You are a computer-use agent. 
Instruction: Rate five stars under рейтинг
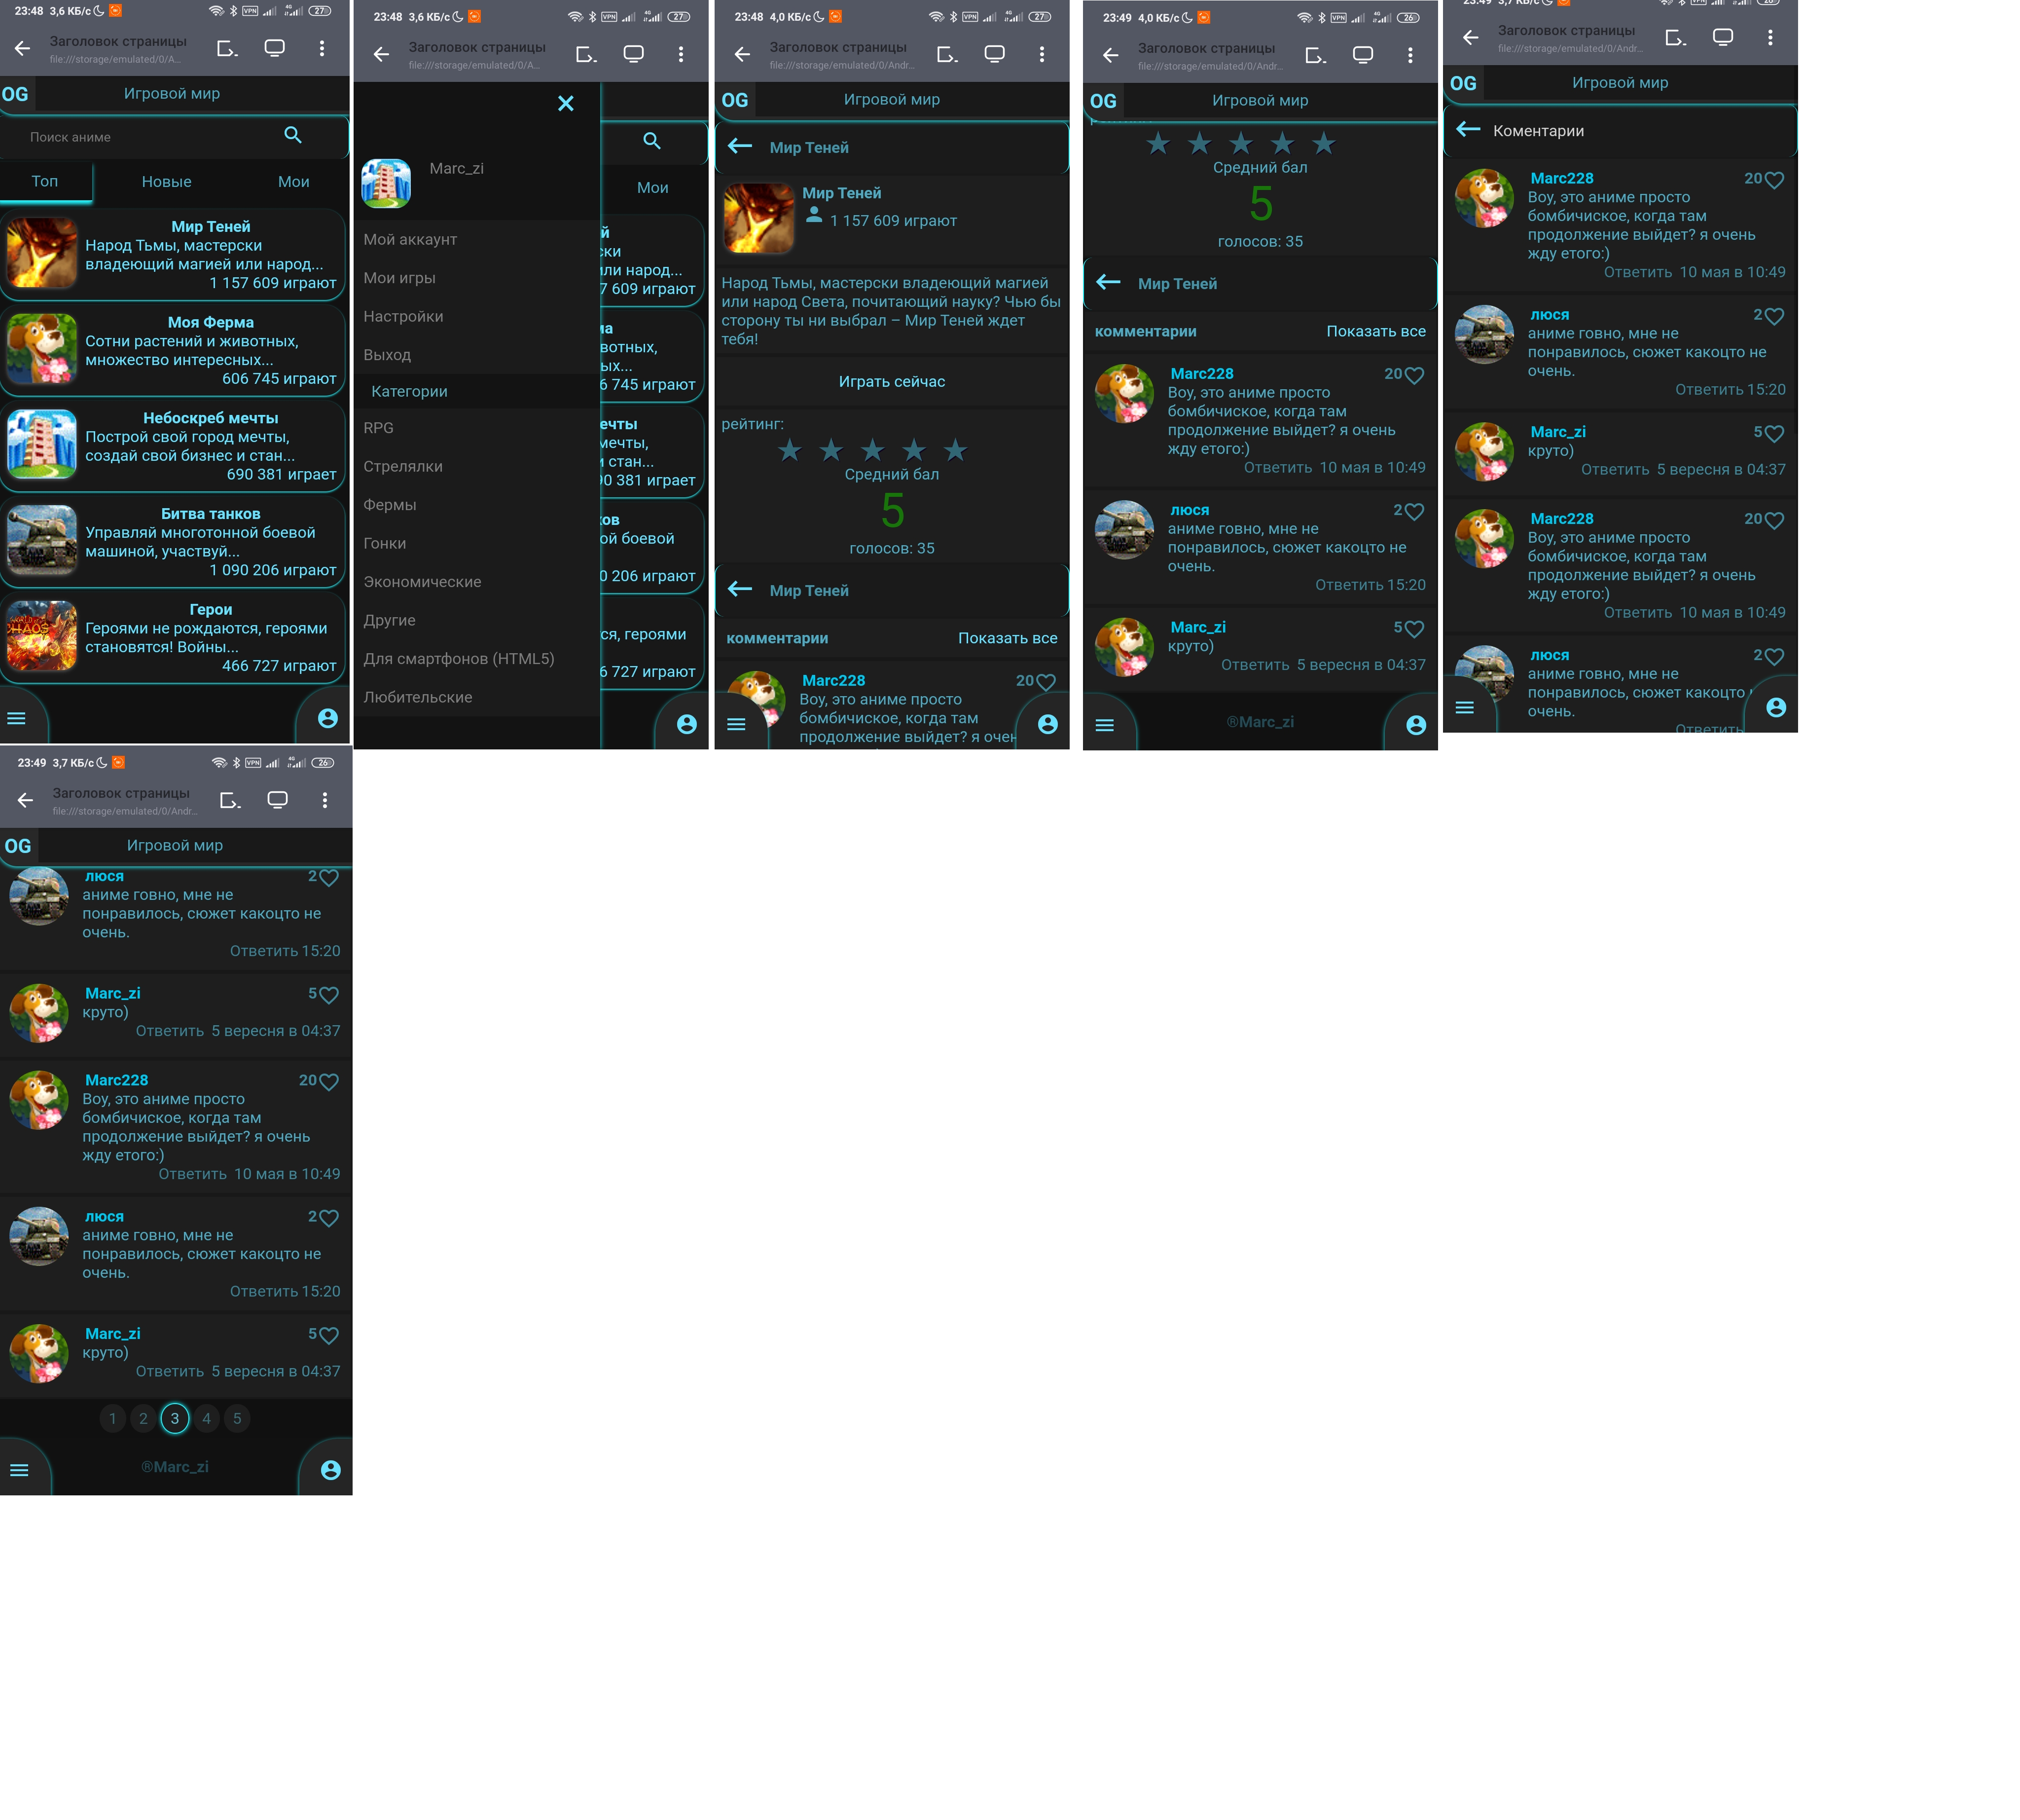pos(956,451)
